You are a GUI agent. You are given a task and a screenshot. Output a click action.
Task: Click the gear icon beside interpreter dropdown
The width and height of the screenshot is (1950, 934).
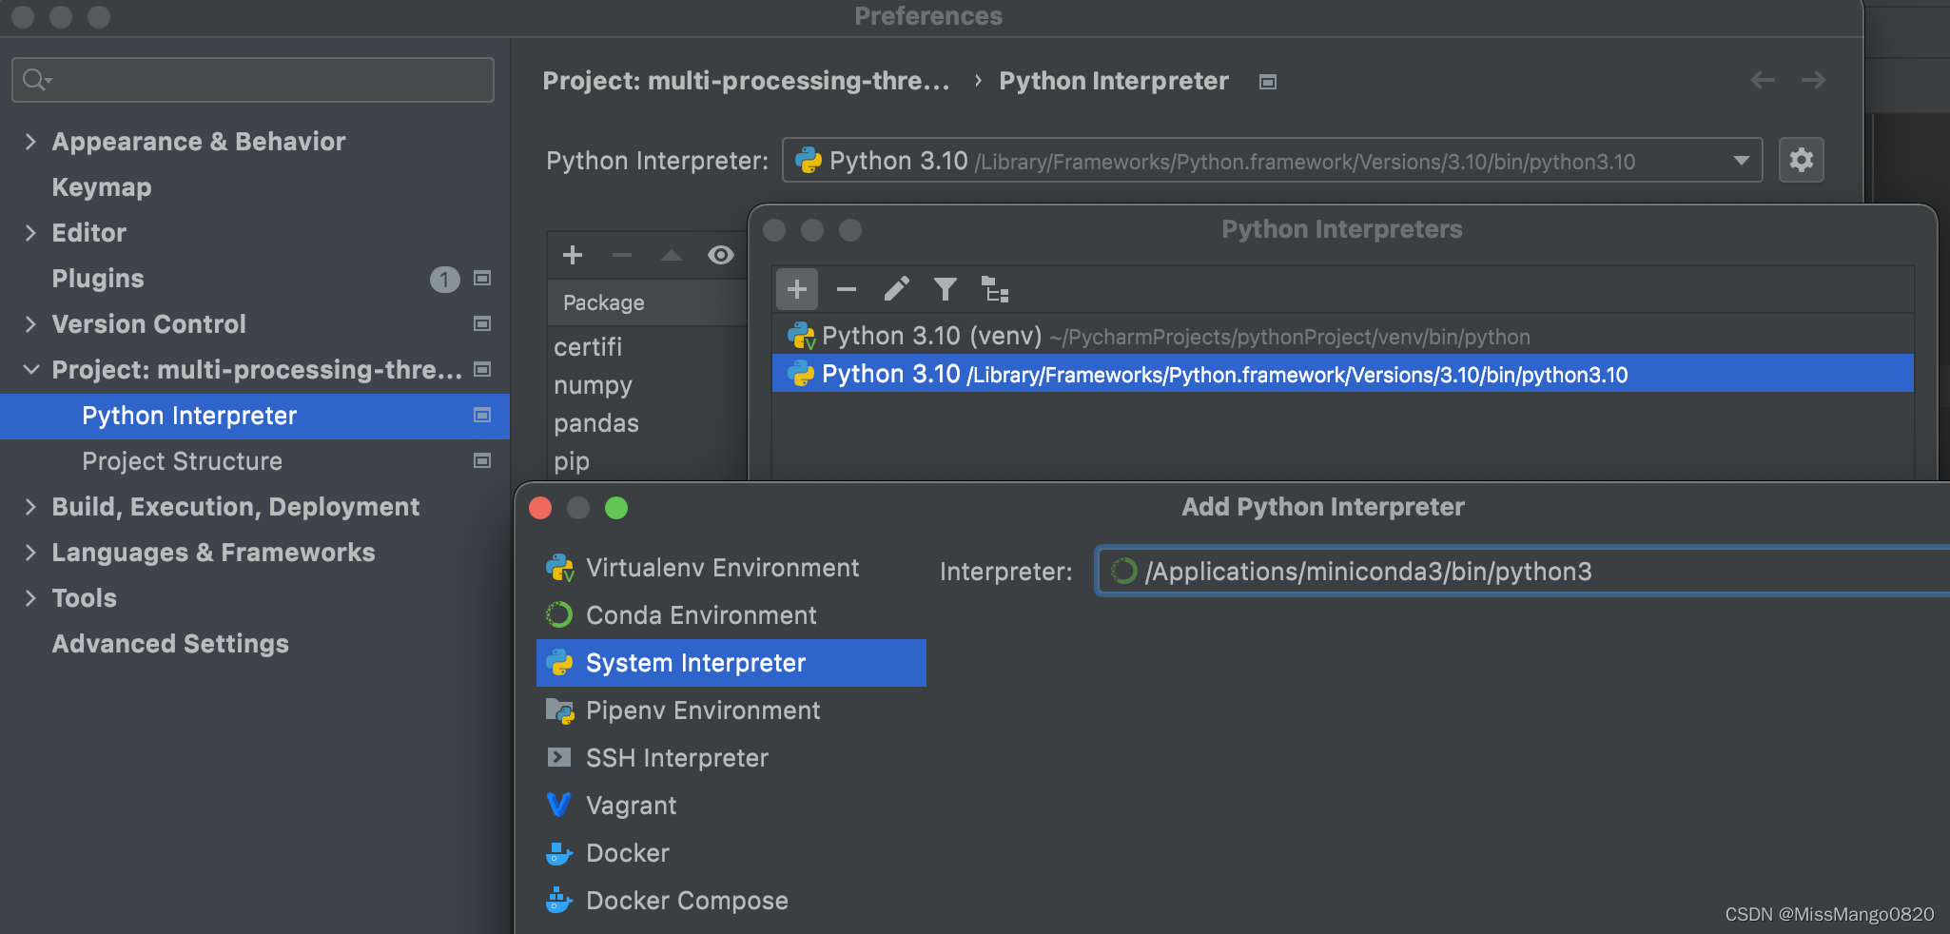click(x=1801, y=160)
